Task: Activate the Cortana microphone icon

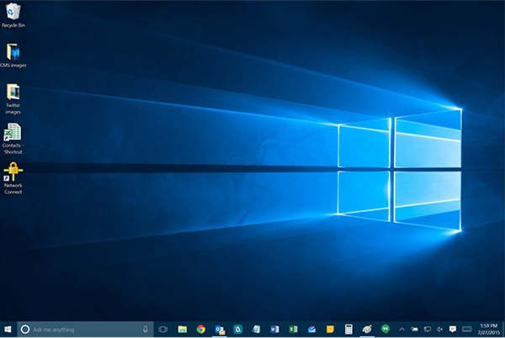Action: click(x=146, y=329)
